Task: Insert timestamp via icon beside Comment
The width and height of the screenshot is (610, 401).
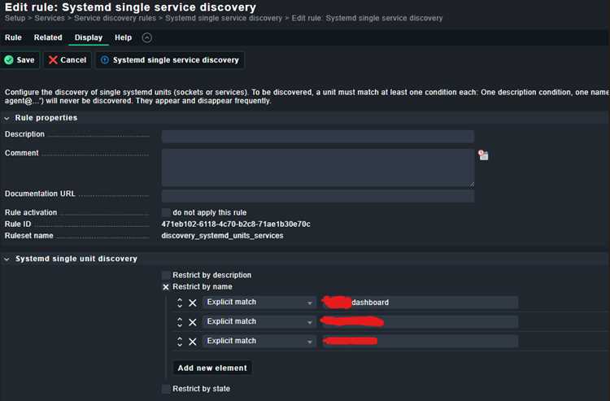Action: pyautogui.click(x=483, y=155)
